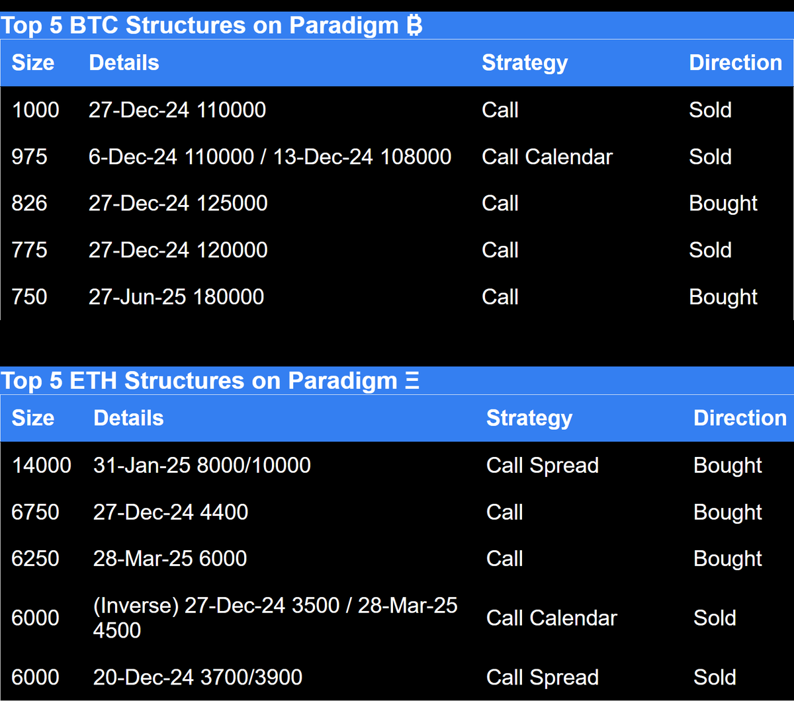The image size is (794, 701).
Task: Select BTC size cell 826
Action: (x=30, y=203)
